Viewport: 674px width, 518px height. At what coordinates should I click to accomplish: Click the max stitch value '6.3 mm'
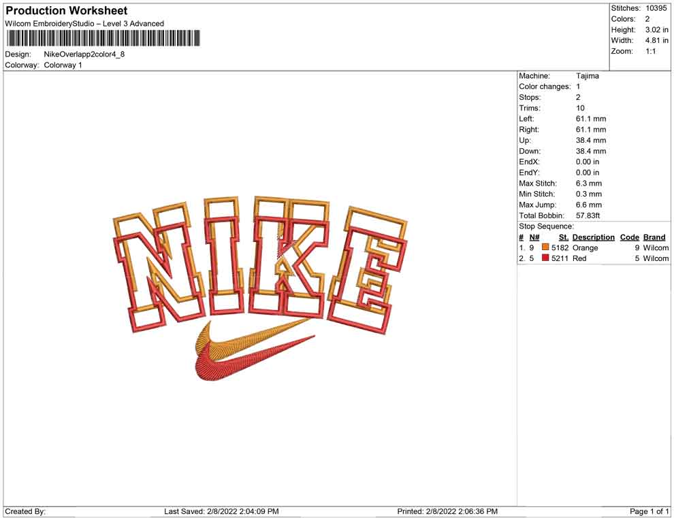tap(589, 183)
